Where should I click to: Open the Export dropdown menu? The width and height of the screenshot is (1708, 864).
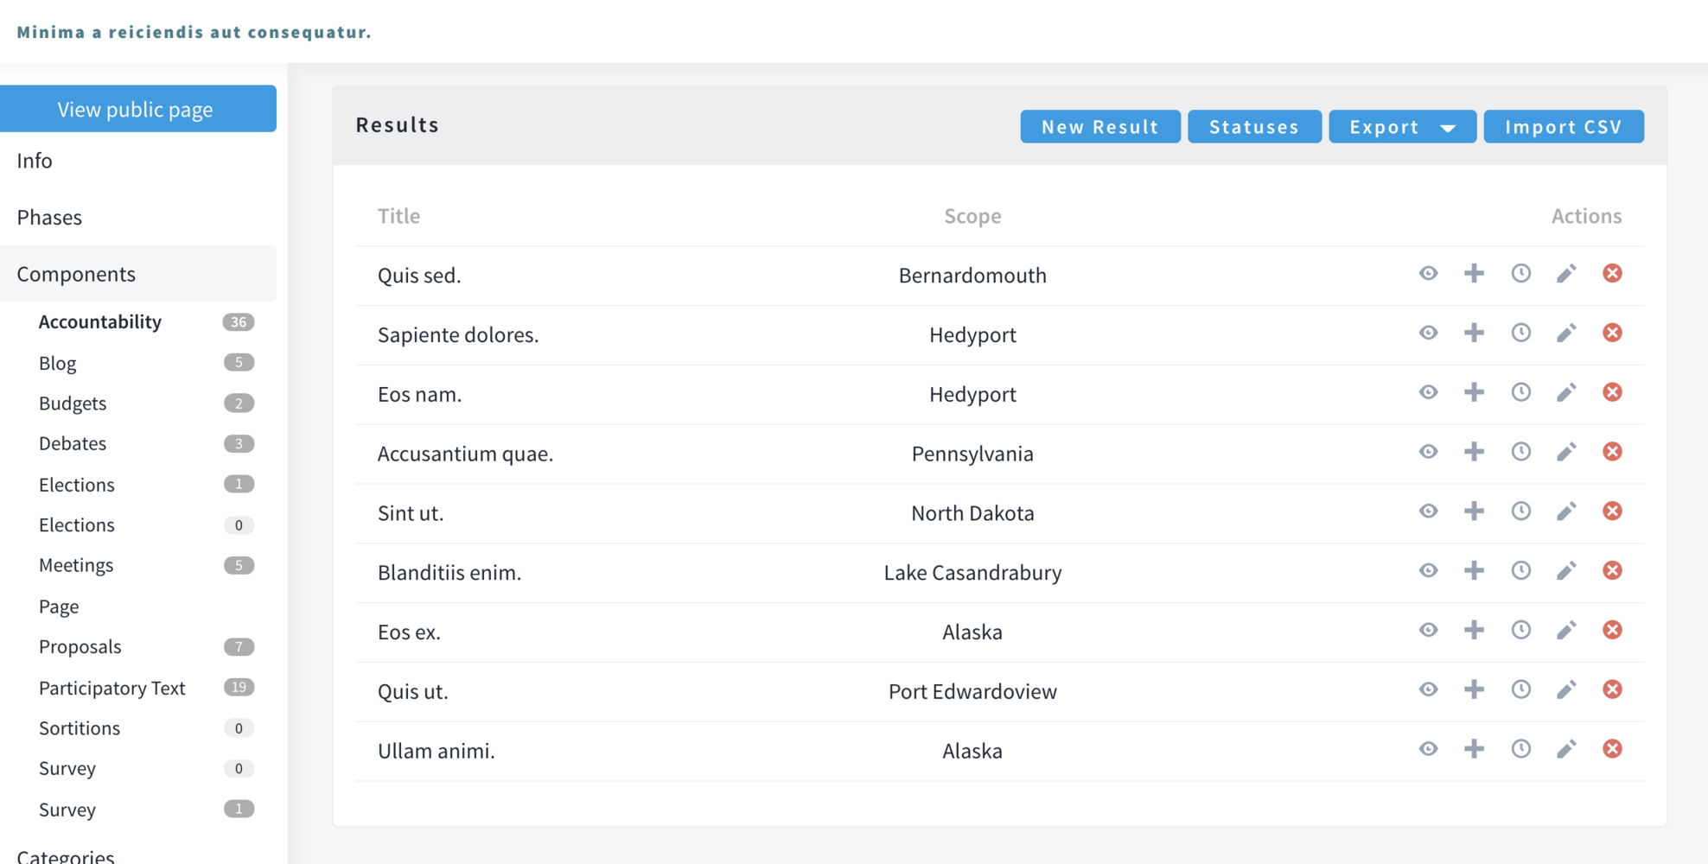tap(1401, 127)
